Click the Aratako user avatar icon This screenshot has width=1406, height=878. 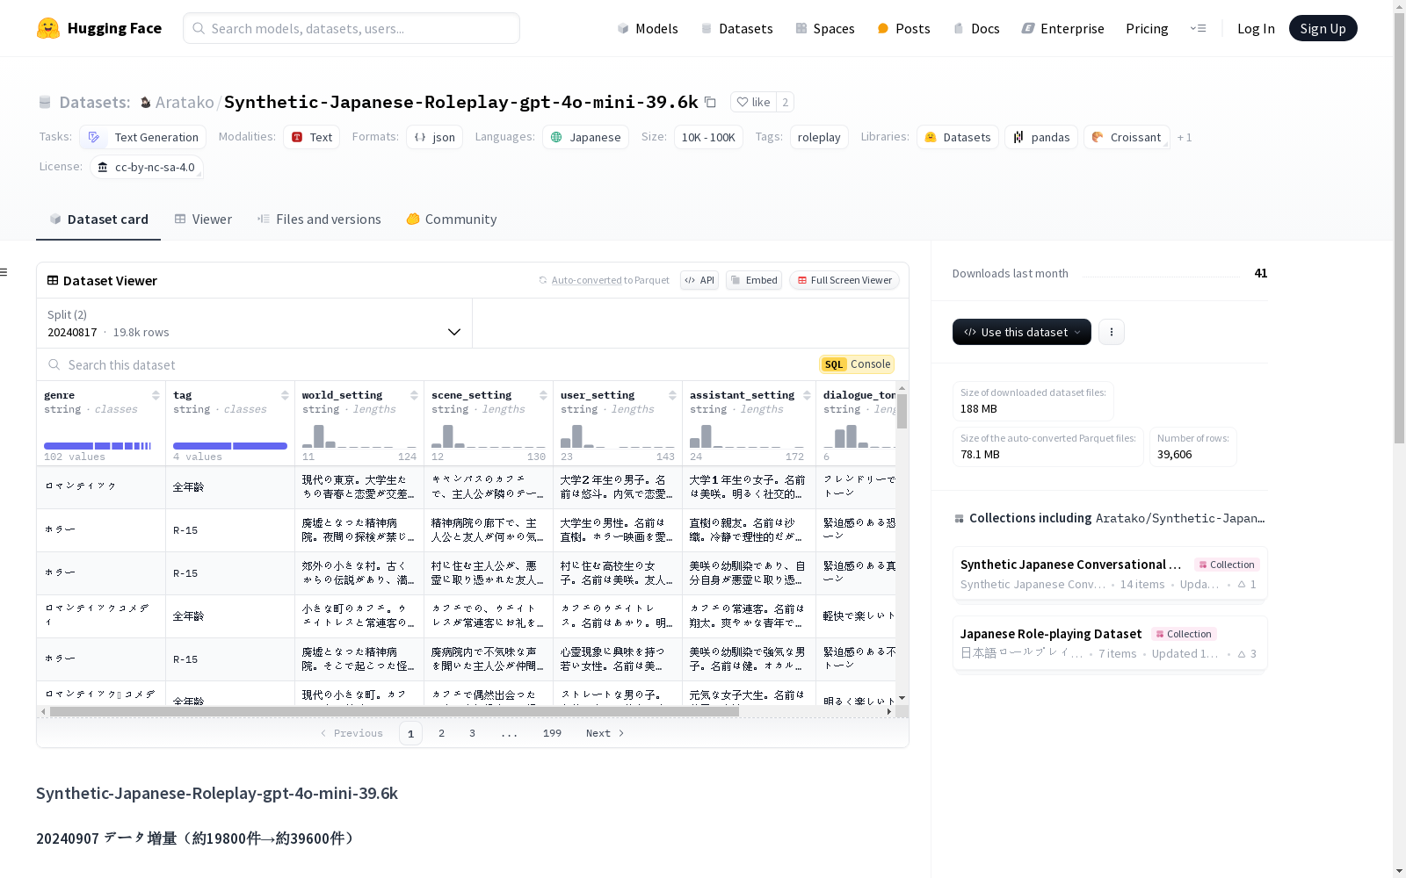pyautogui.click(x=146, y=103)
